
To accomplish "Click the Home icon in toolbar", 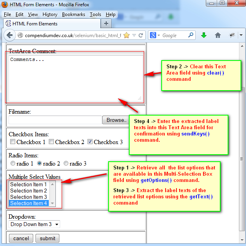I will 218,35.
